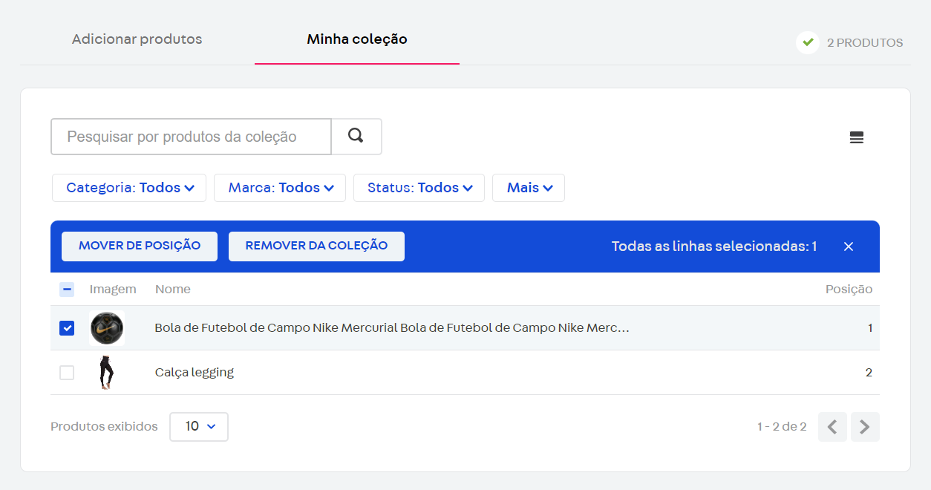Screen dimensions: 931x490
Task: Dismiss the selection bar with the X icon
Action: pos(849,246)
